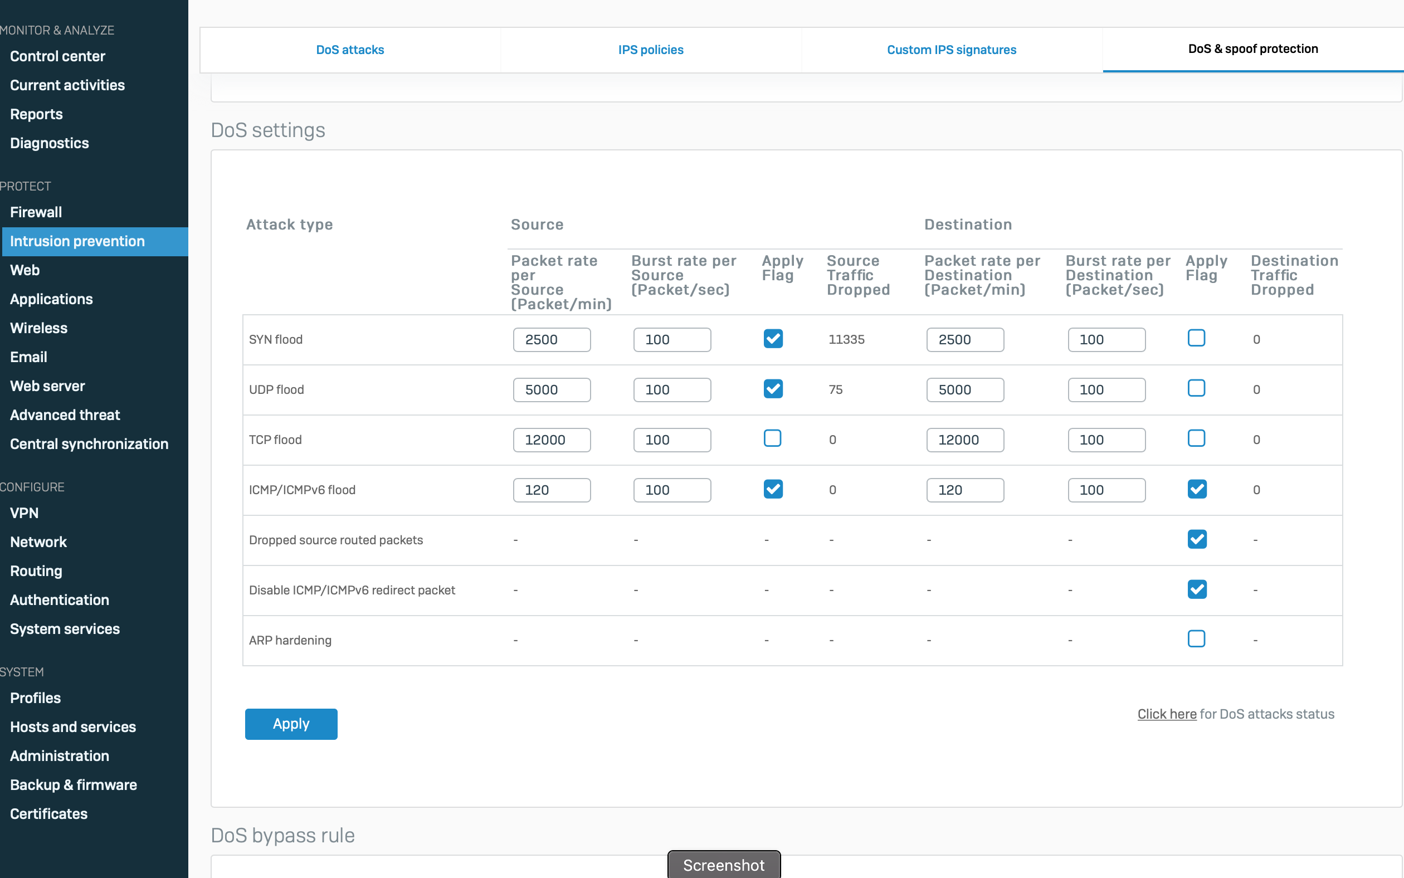The height and width of the screenshot is (878, 1404).
Task: Enable UDP flood destination Apply Flag
Action: (x=1196, y=388)
